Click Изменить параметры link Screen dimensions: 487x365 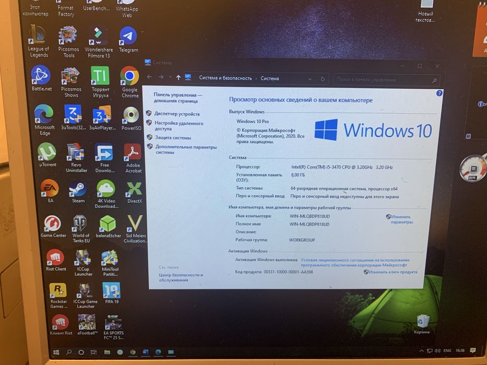click(x=401, y=219)
